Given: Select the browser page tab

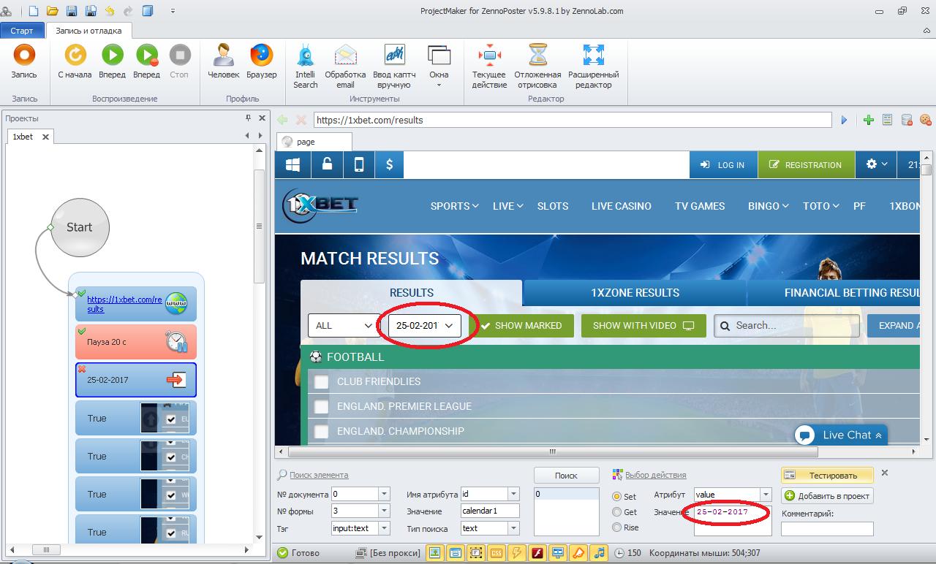Looking at the screenshot, I should point(314,142).
